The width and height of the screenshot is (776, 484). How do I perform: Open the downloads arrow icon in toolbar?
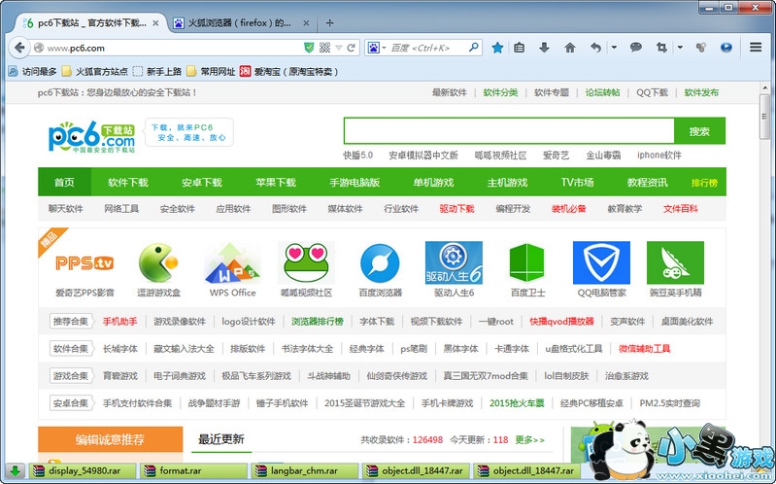click(544, 47)
